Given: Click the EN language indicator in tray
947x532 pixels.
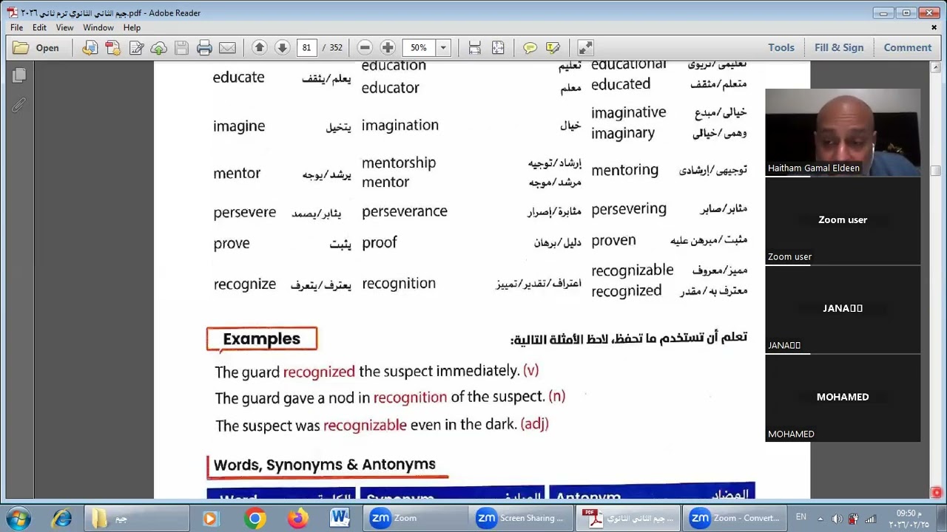Looking at the screenshot, I should [x=801, y=517].
